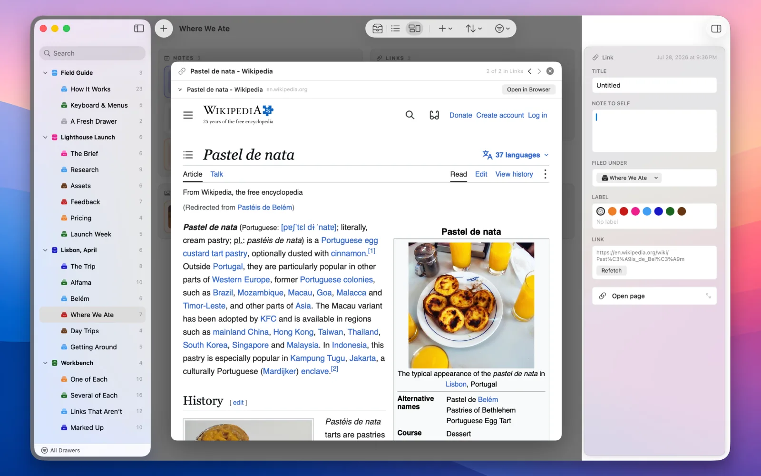
Task: Open the pastel de nata infobox photo
Action: tap(471, 305)
